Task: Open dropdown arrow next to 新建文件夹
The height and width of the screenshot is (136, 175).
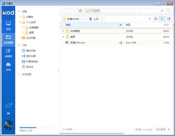Action: coord(83,19)
